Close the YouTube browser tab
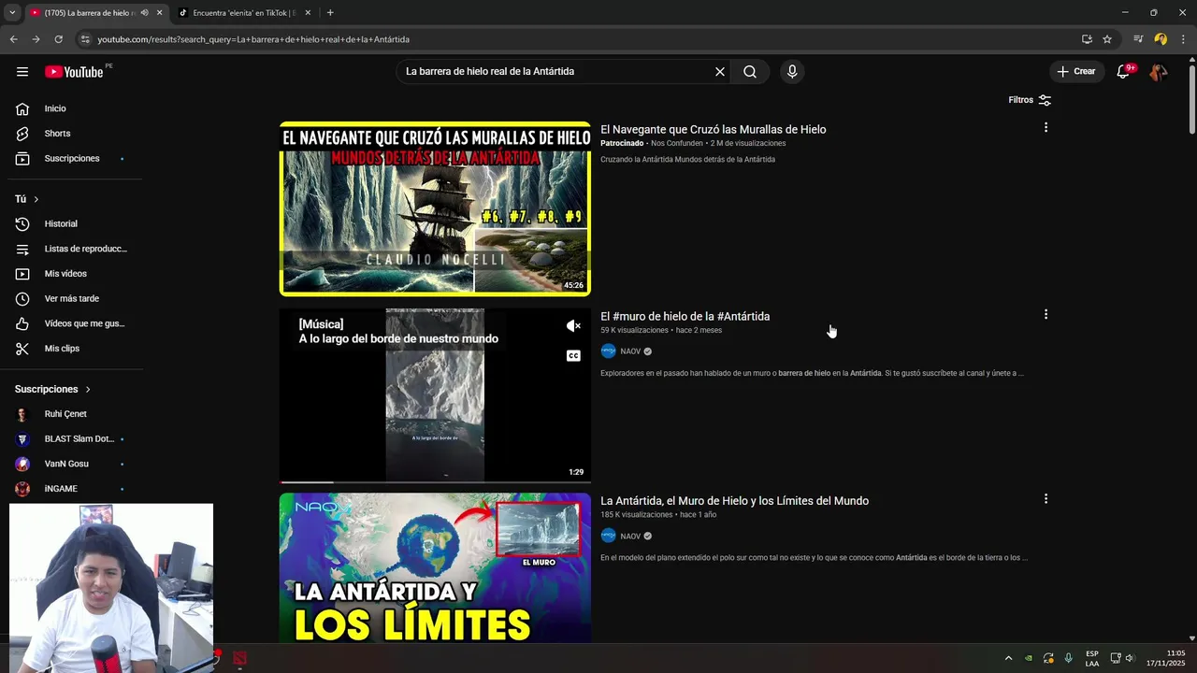The height and width of the screenshot is (673, 1197). (159, 13)
